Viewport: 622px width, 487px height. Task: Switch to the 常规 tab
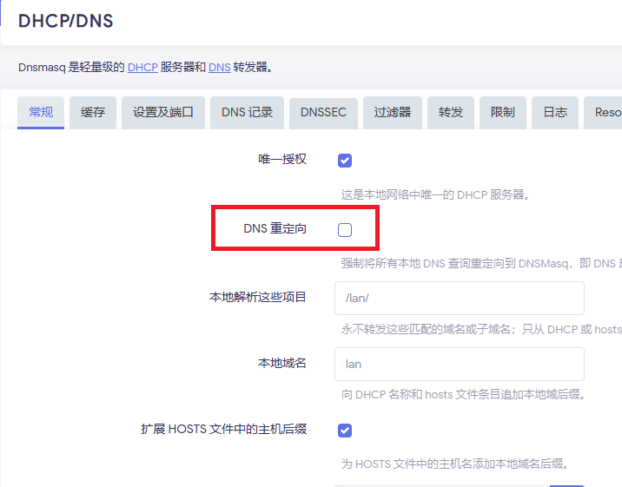(41, 112)
